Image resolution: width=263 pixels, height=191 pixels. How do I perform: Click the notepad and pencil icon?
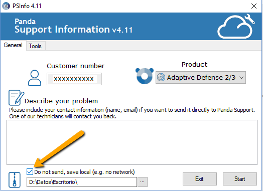click(16, 98)
